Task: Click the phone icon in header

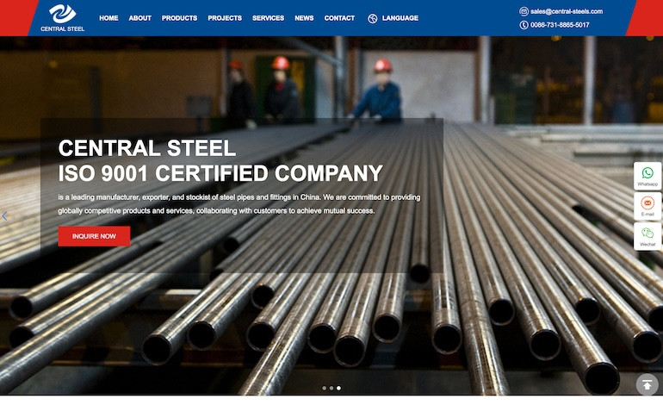Action: coord(524,25)
